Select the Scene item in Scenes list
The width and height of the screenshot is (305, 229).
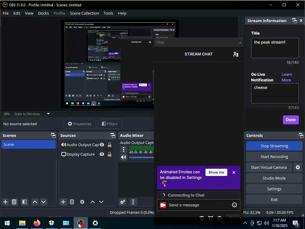[x=28, y=145]
